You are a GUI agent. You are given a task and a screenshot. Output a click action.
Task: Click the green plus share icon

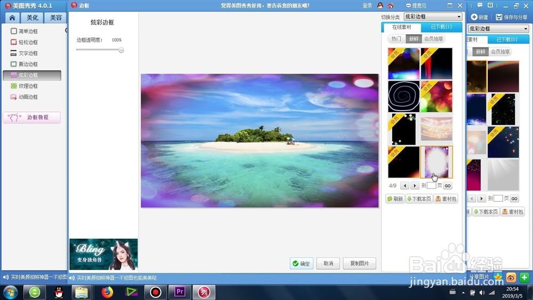pyautogui.click(x=524, y=278)
